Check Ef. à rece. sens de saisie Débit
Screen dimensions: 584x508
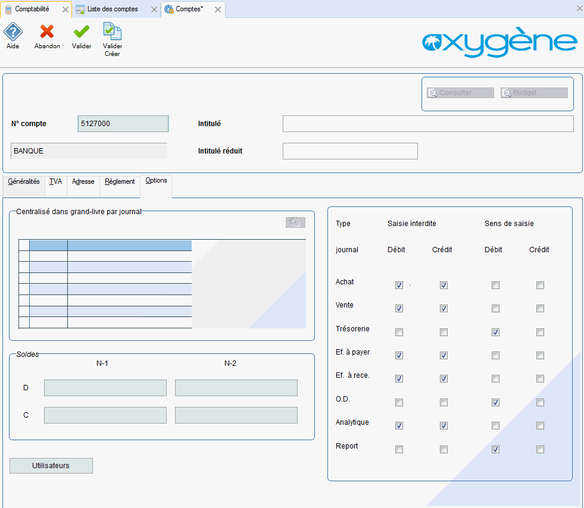[x=495, y=379]
